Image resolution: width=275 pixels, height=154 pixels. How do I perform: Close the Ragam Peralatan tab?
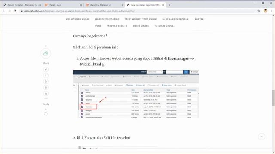(x=40, y=5)
